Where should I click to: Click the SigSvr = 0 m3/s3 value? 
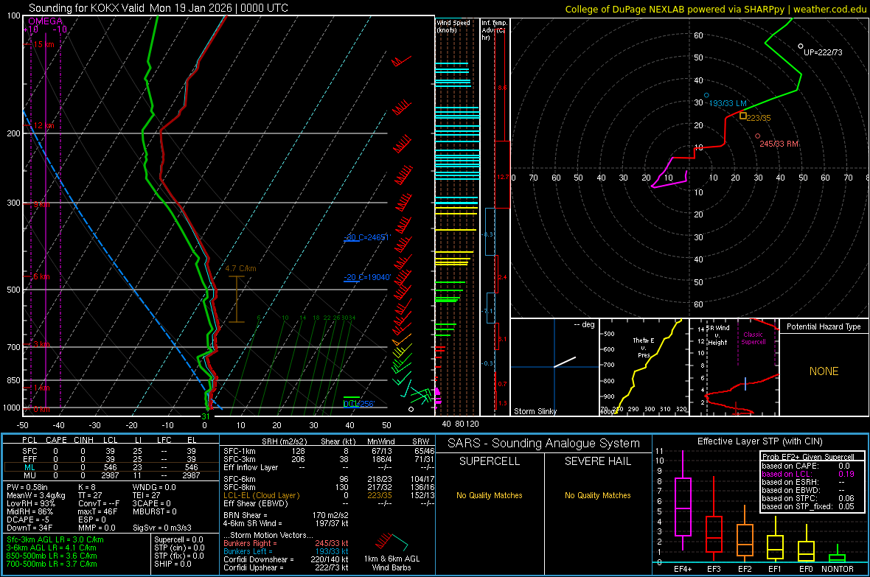pos(162,528)
